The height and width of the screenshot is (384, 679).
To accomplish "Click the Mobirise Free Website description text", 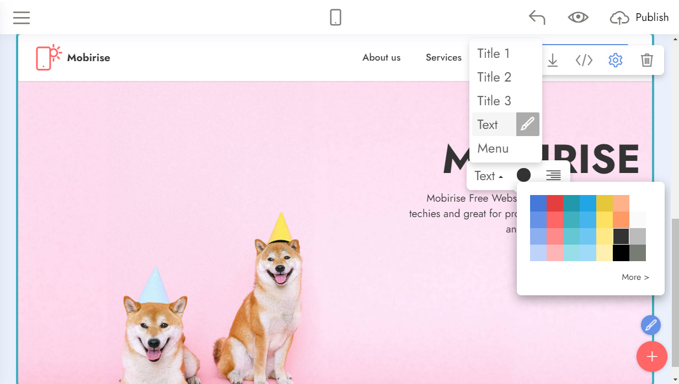I will [x=463, y=214].
